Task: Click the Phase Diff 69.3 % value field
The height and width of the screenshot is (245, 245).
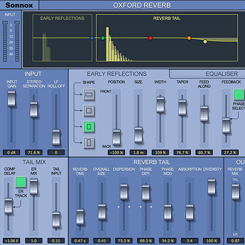Action: pos(146,241)
